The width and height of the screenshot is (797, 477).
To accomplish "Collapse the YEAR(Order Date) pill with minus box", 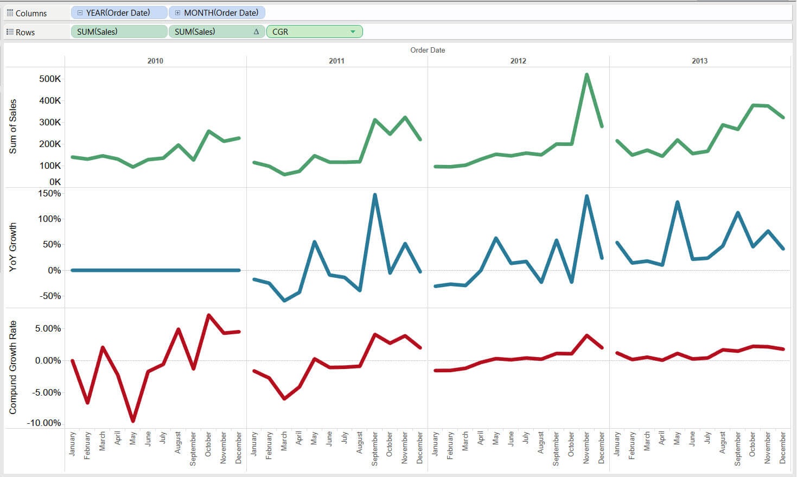I will (x=80, y=12).
